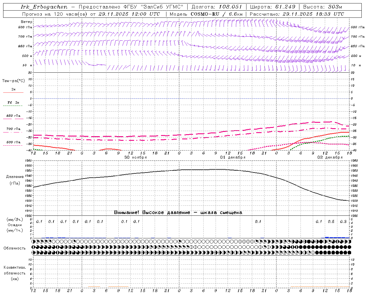The width and height of the screenshot is (366, 293).
Task: Click the Конвективн. облачность panel label
Action: pos(15,273)
